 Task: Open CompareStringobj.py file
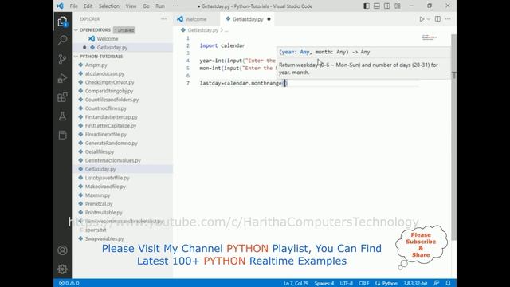[109, 91]
